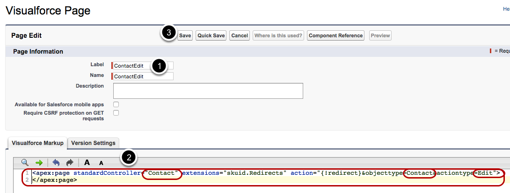Enable Available for Salesforce mobile apps checkbox

tap(116, 104)
